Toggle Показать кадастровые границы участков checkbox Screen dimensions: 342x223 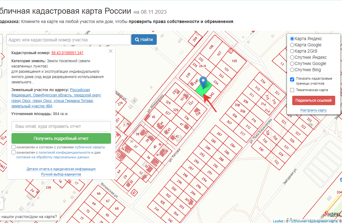(x=292, y=79)
